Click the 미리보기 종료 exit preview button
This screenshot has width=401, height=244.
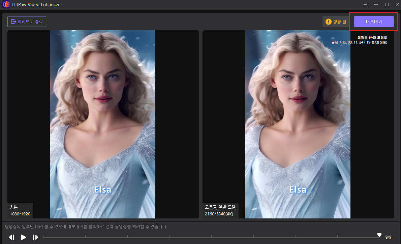pos(27,22)
